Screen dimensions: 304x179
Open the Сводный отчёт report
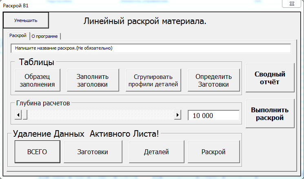pyautogui.click(x=270, y=78)
